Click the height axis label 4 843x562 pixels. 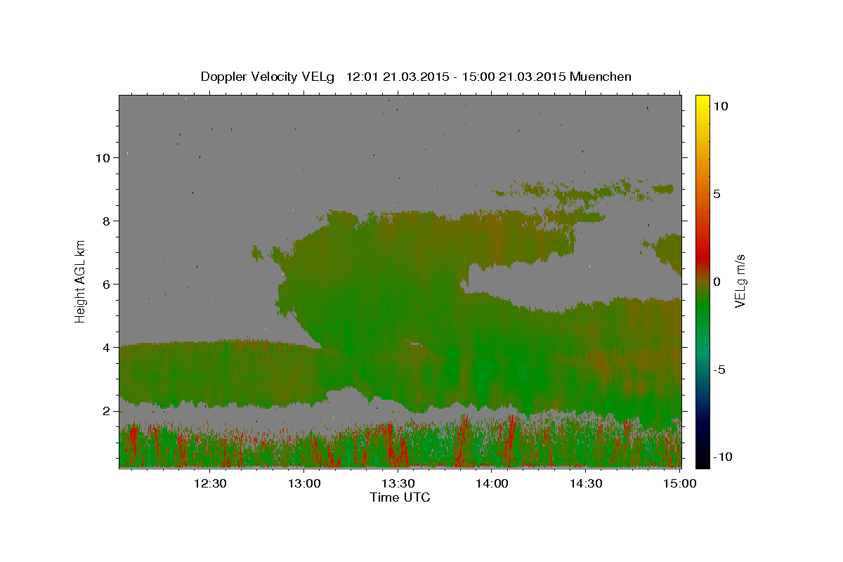(107, 347)
